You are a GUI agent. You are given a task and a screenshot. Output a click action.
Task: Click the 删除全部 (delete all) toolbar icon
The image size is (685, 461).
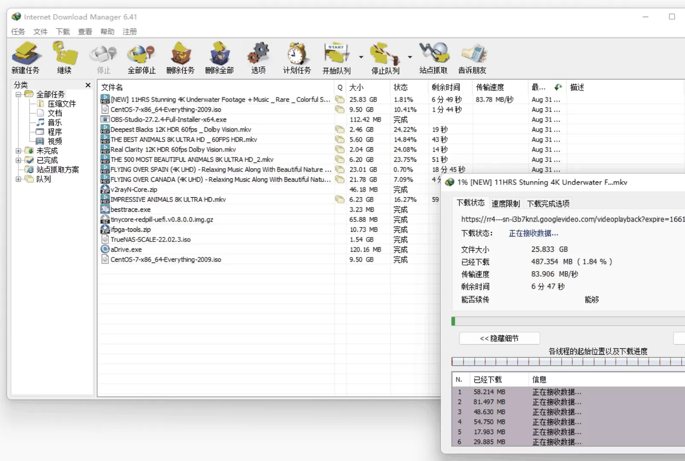[219, 58]
